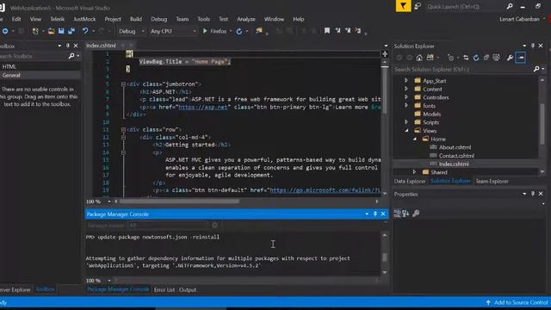Open the Telerik menu

58,19
